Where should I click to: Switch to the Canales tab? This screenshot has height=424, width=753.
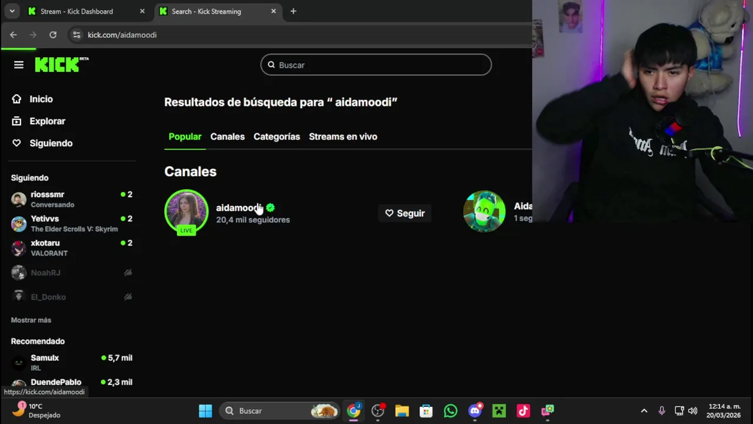(227, 136)
